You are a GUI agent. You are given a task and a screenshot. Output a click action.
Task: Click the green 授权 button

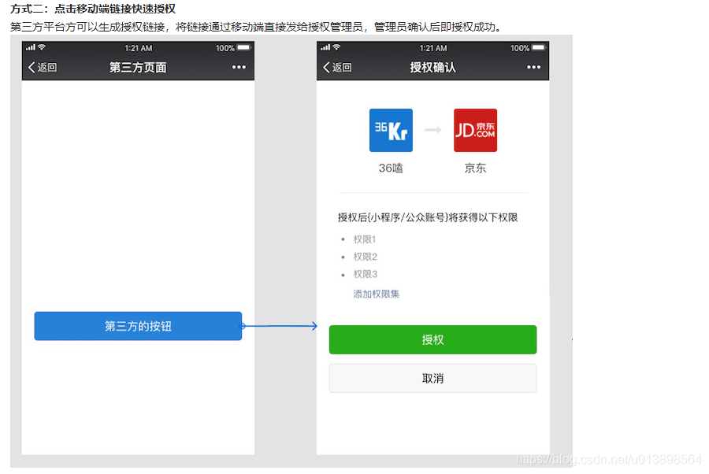click(x=432, y=339)
